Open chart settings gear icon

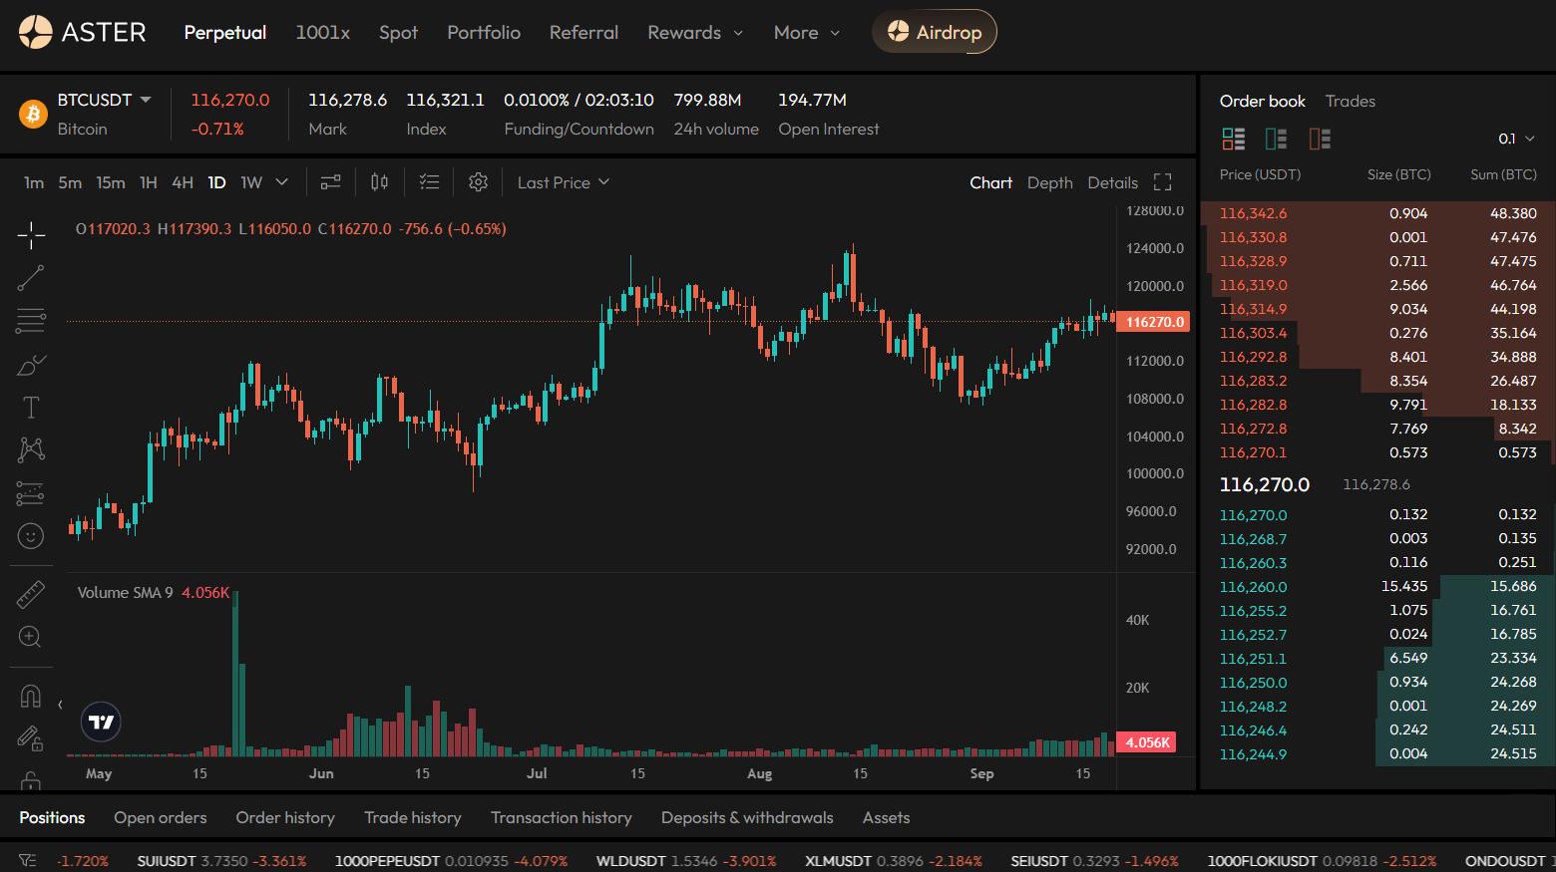tap(478, 182)
